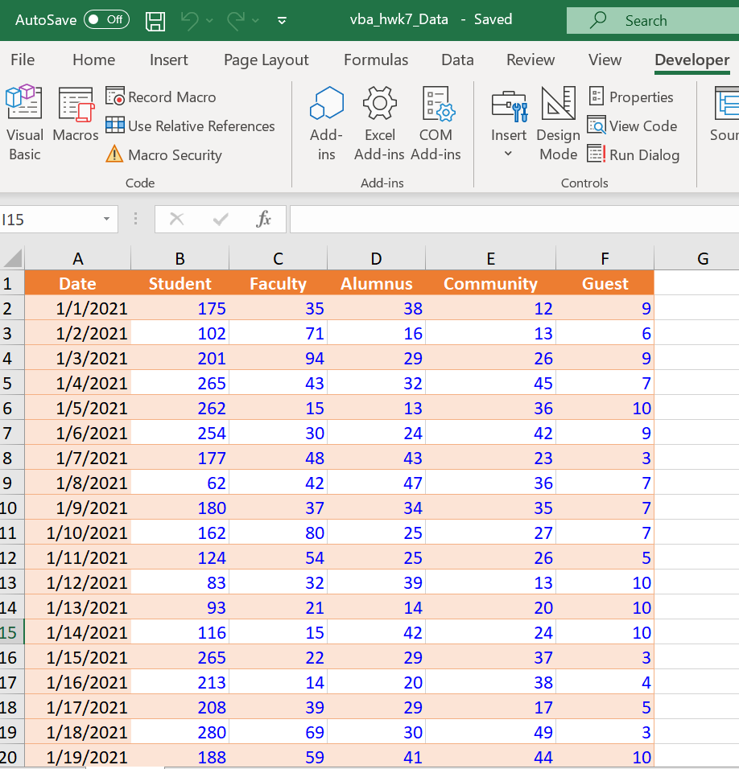This screenshot has width=739, height=769.
Task: Click View Code button
Action: [x=633, y=126]
